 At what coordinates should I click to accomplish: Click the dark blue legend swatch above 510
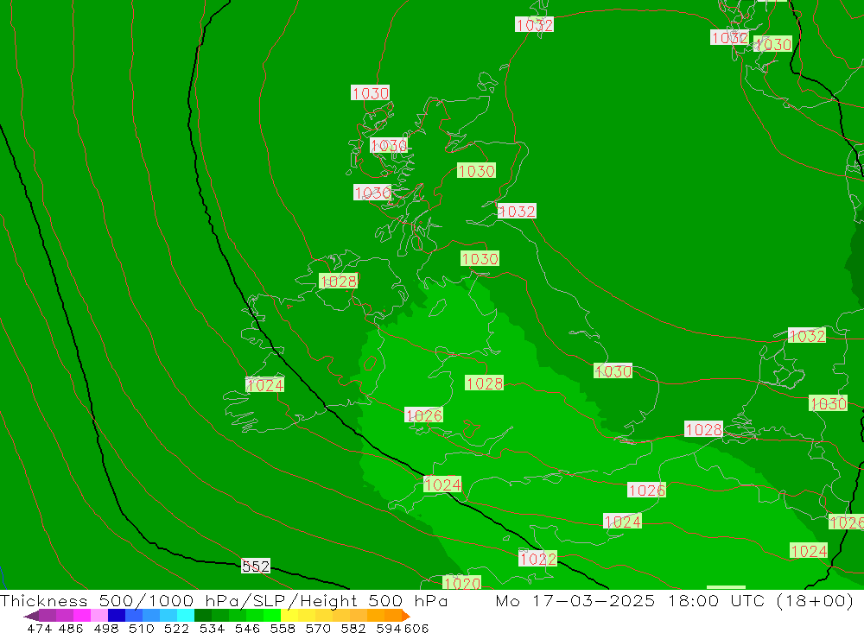pyautogui.click(x=117, y=616)
